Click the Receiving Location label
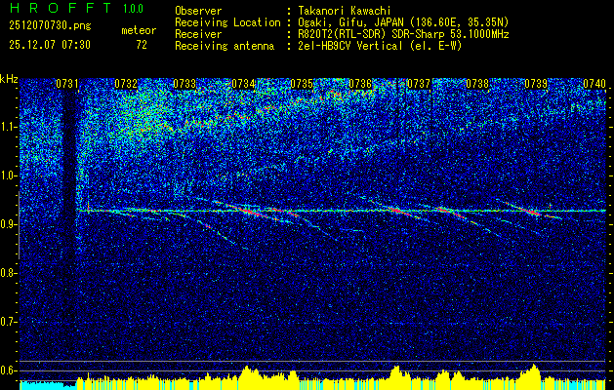Screen dimensions: 614x390 [x=227, y=22]
